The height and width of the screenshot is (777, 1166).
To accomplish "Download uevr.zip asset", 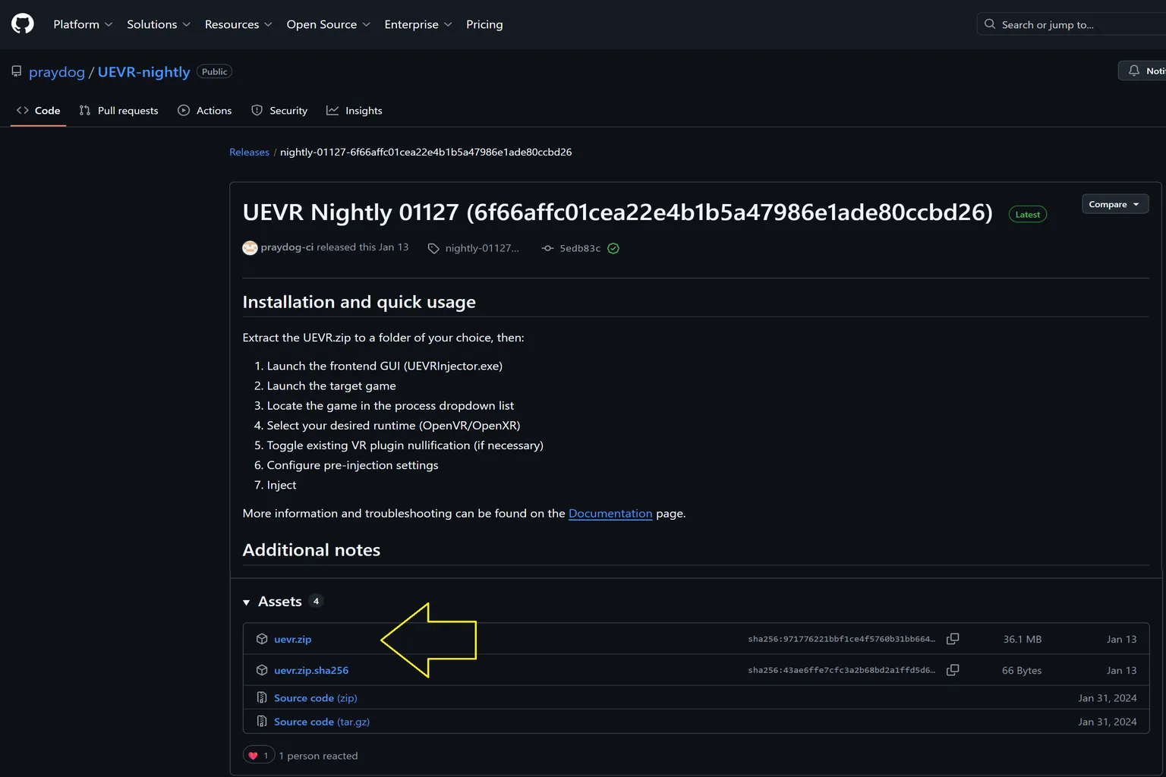I will pos(293,639).
